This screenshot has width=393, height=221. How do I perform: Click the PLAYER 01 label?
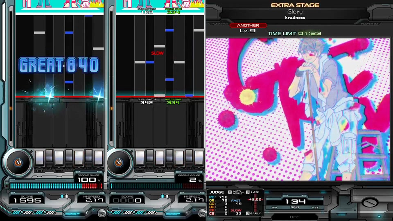click(220, 24)
